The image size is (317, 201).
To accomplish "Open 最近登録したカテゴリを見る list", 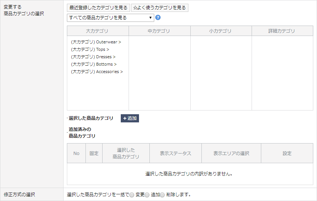I will click(98, 8).
